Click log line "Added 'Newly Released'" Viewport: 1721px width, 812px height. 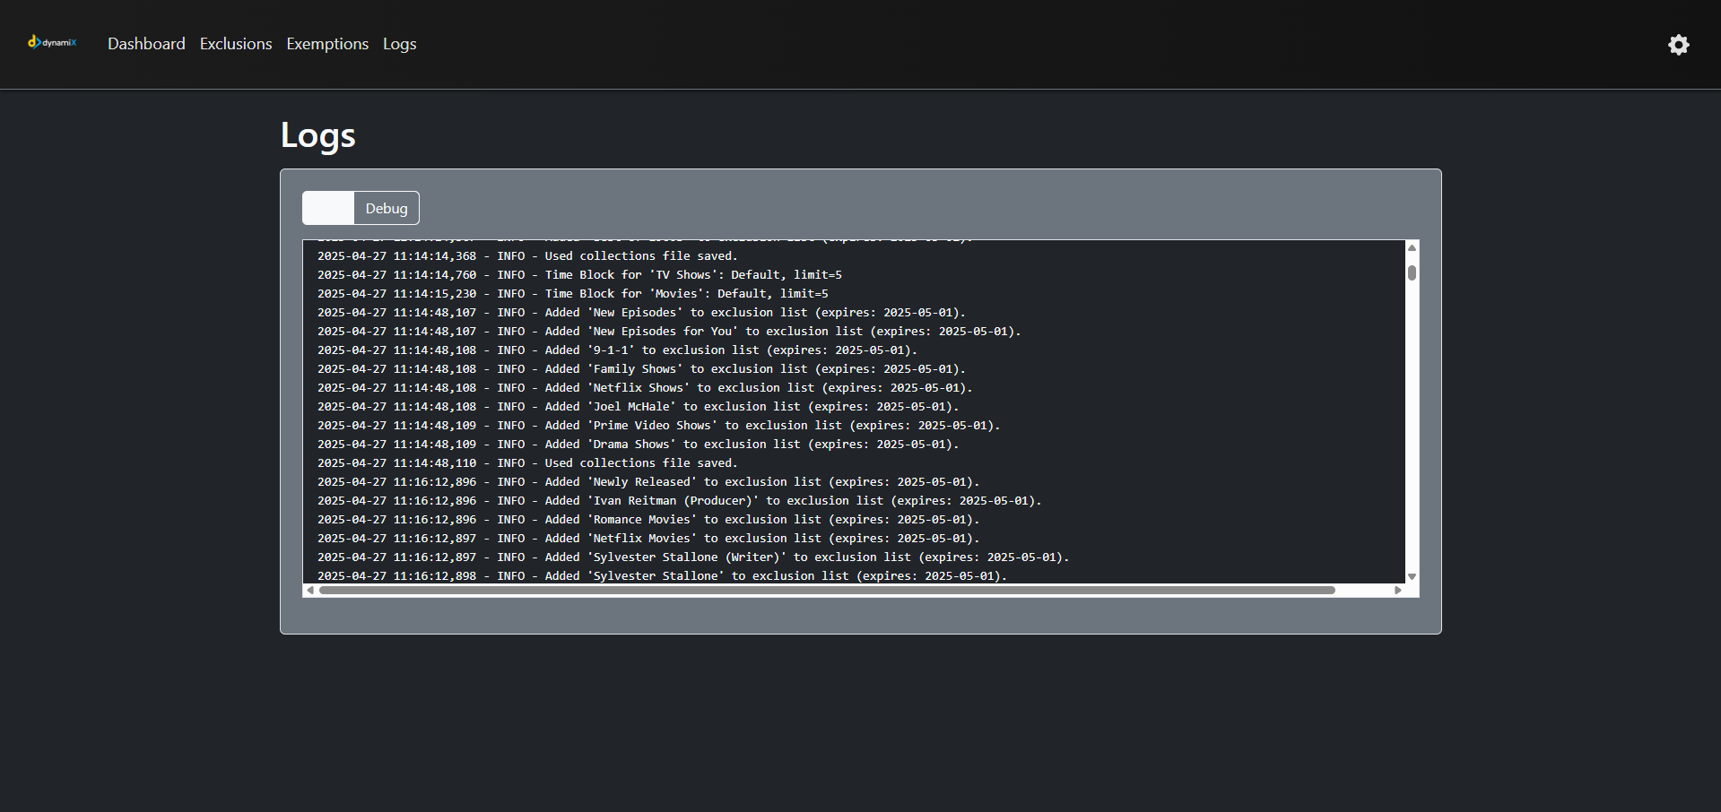(x=648, y=482)
